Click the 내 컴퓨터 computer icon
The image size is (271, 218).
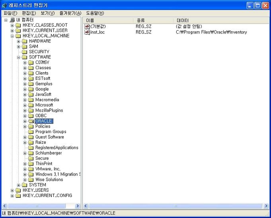coord(12,20)
